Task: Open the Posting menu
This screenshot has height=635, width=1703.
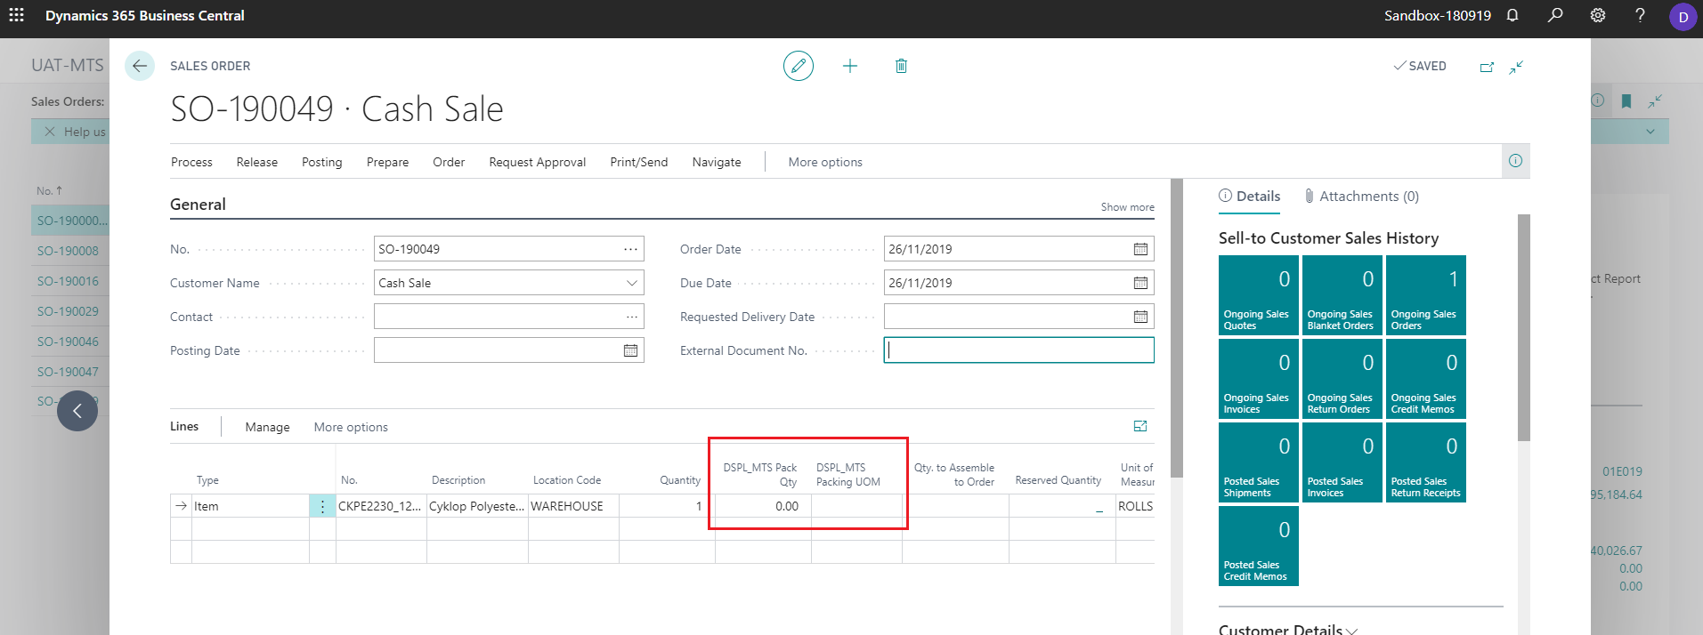Action: tap(322, 162)
